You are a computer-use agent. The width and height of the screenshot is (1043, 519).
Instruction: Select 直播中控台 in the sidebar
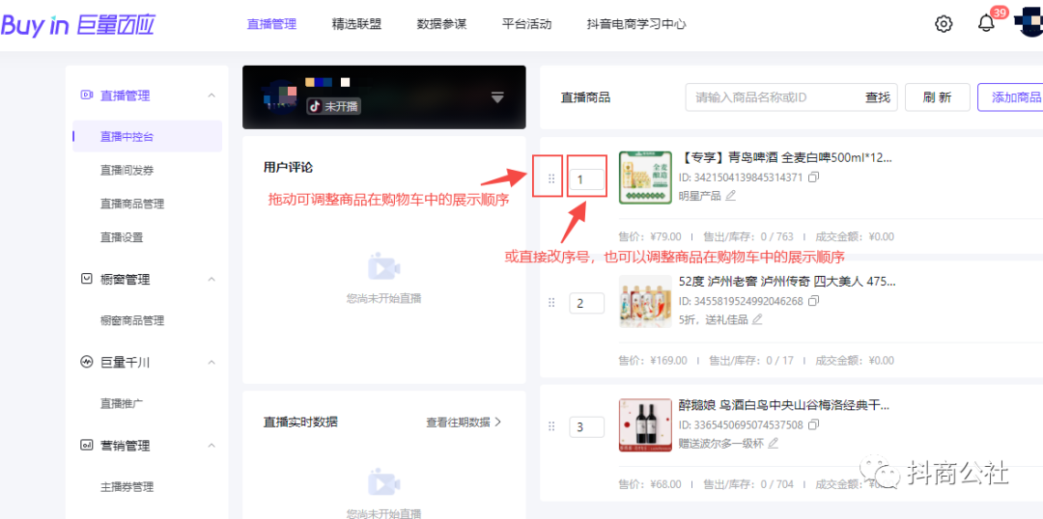(x=147, y=136)
